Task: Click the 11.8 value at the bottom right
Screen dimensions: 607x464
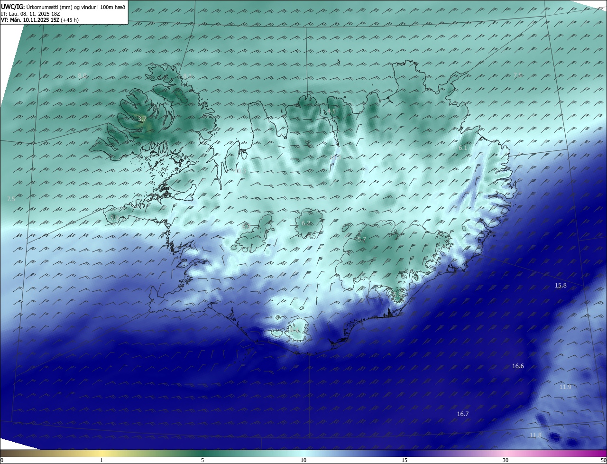Action: click(x=535, y=436)
